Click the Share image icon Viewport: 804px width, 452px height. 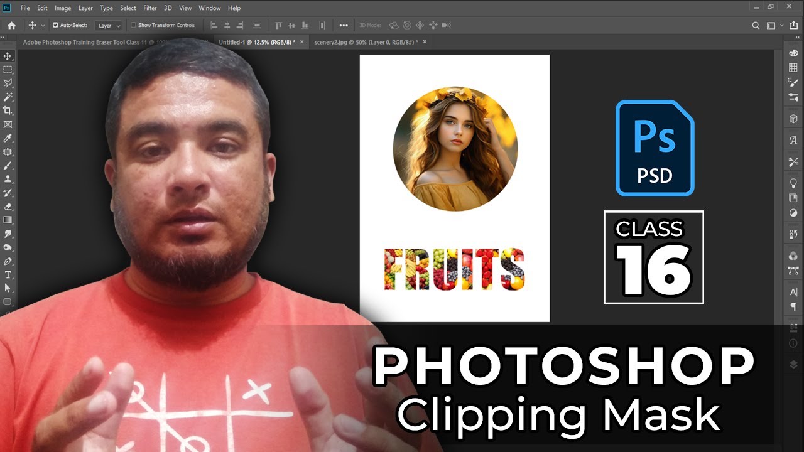[x=794, y=26]
